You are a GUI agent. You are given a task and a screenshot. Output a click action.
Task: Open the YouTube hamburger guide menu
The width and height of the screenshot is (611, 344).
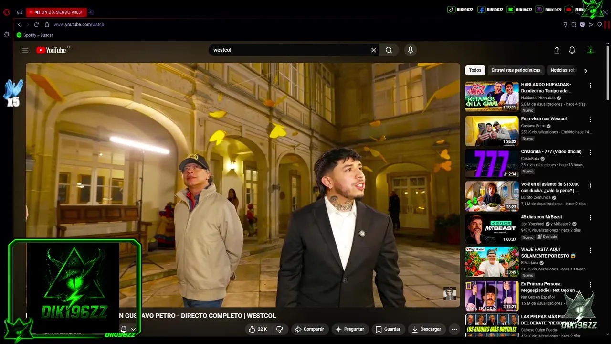[25, 50]
